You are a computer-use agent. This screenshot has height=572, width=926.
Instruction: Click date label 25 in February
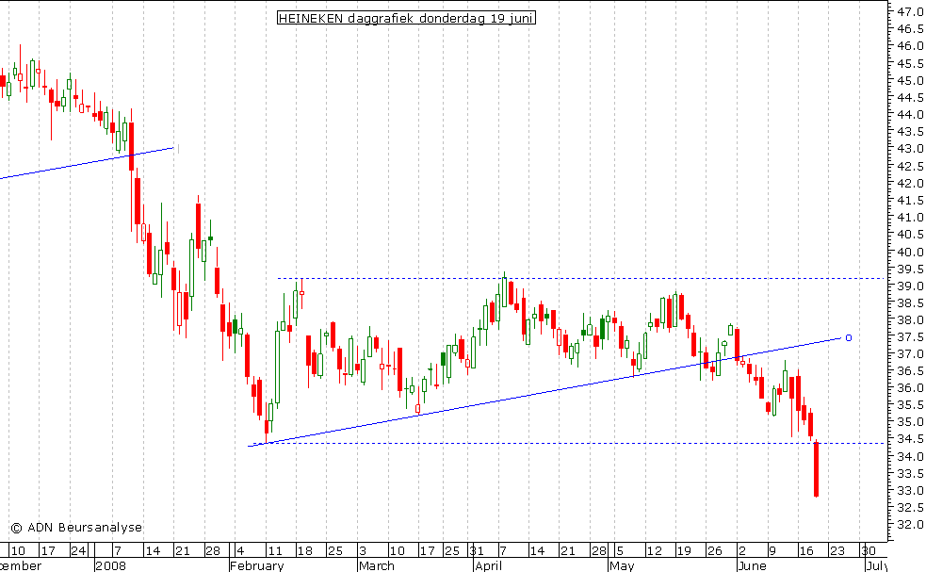pos(335,550)
